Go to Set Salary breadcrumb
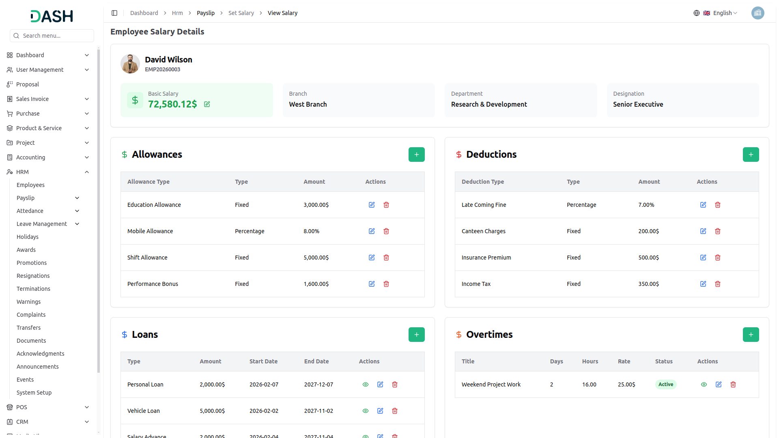The height and width of the screenshot is (438, 779). 241,13
